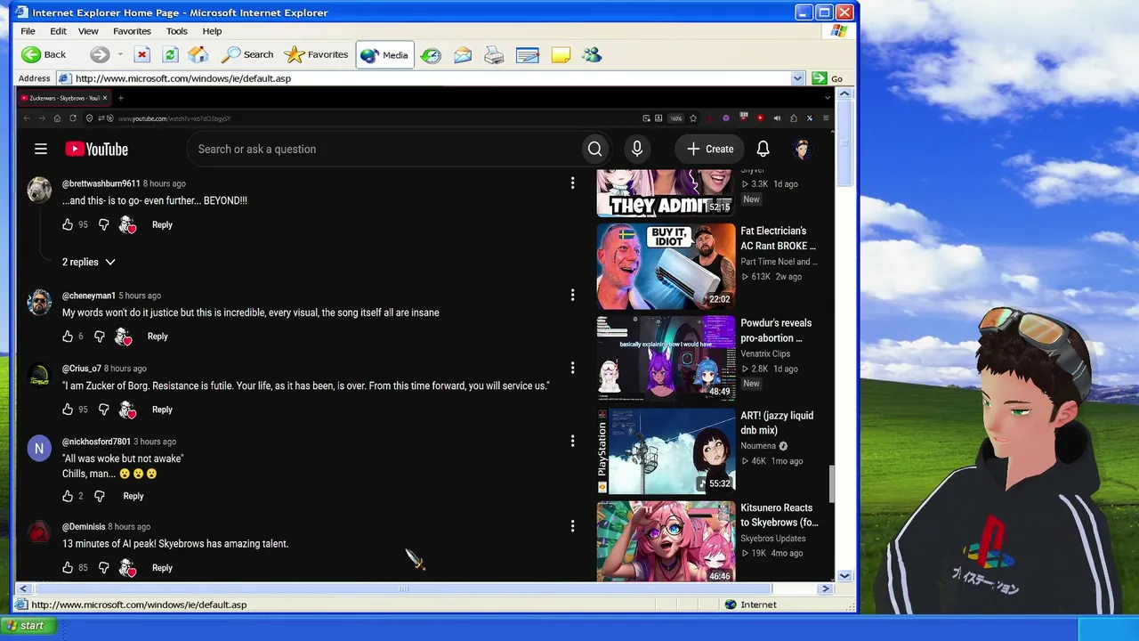Dislike the comment by @Crius_o7
This screenshot has height=641, width=1139.
pos(103,410)
